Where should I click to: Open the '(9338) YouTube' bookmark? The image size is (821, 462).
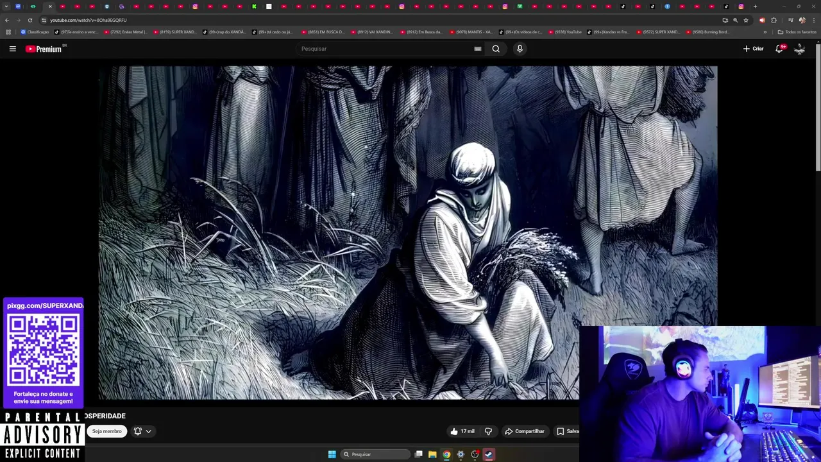pyautogui.click(x=564, y=32)
